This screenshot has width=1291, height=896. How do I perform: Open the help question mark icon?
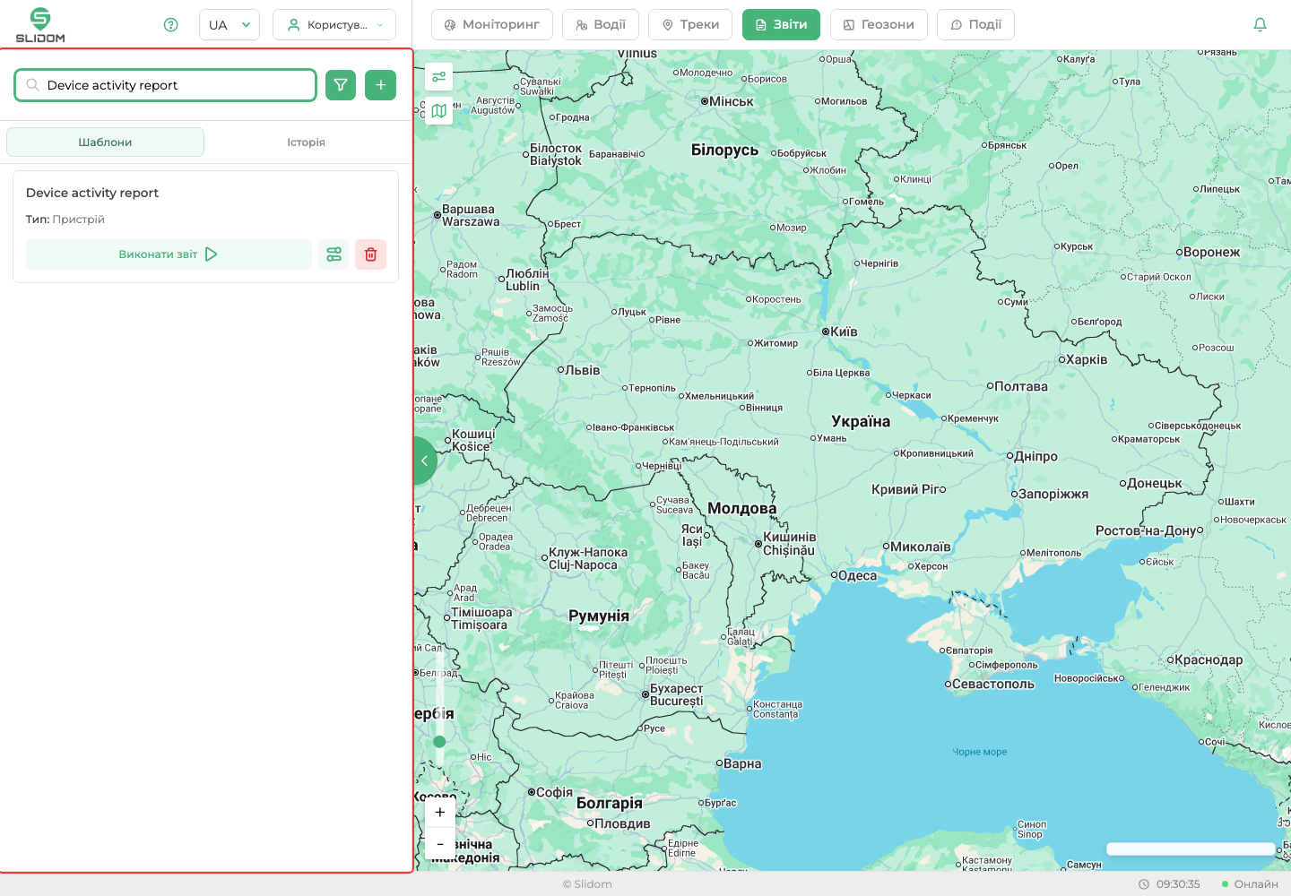click(x=171, y=25)
